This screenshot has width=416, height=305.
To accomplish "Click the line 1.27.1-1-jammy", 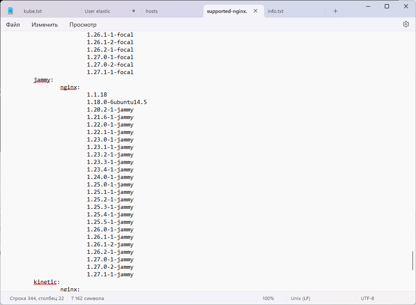I will 110,275.
